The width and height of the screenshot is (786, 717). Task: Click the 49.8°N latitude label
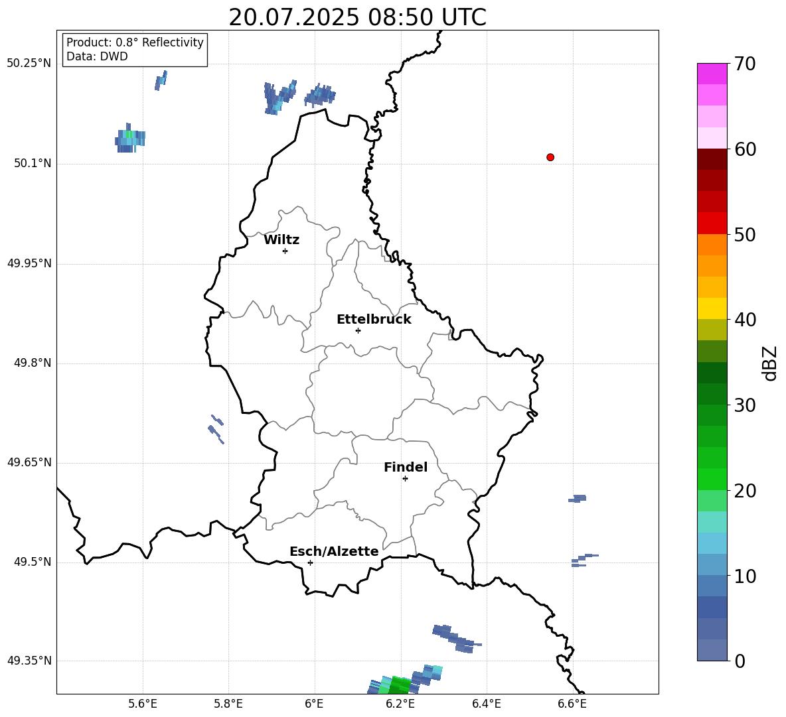33,363
